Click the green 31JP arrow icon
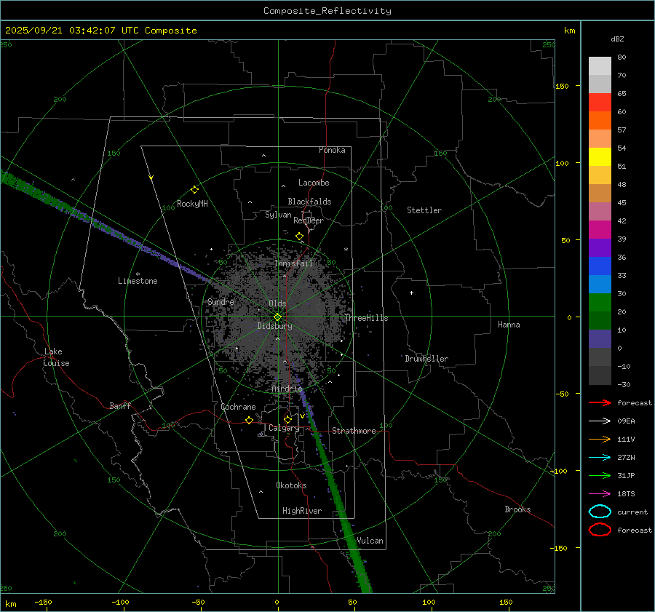This screenshot has width=655, height=612. [600, 475]
